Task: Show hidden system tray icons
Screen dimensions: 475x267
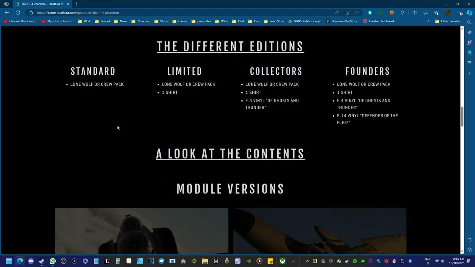Action: [307, 261]
